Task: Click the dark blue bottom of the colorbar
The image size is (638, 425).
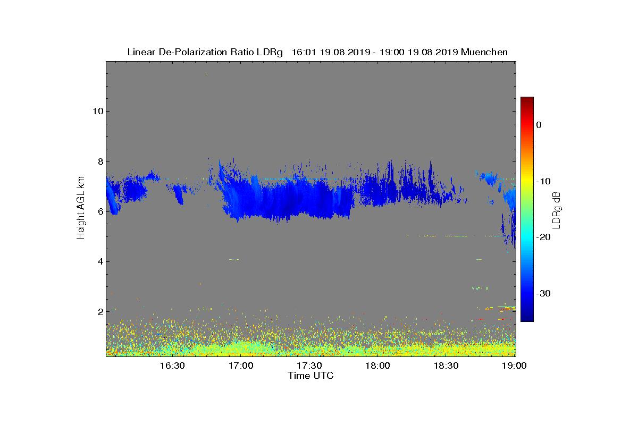Action: (527, 316)
